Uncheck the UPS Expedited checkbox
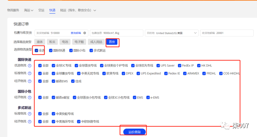Viewport: 257px width, 137px height. pyautogui.click(x=138, y=73)
